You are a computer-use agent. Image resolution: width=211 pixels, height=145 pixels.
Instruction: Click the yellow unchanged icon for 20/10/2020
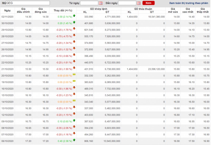tap(74, 75)
